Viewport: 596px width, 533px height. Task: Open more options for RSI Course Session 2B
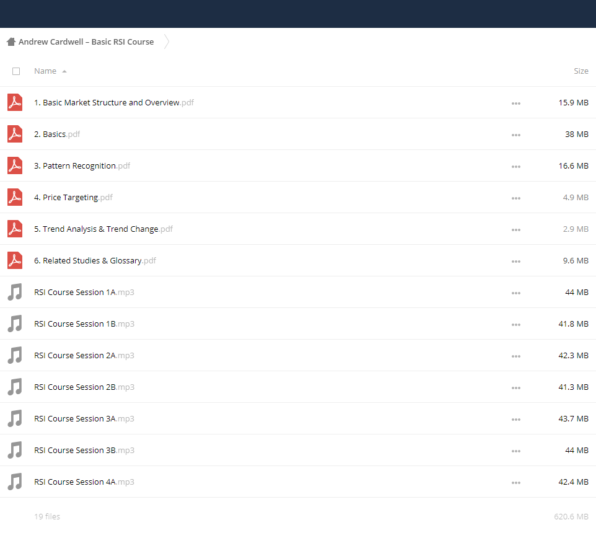(516, 387)
